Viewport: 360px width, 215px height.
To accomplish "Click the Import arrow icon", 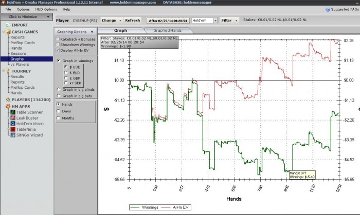I will [x=8, y=25].
